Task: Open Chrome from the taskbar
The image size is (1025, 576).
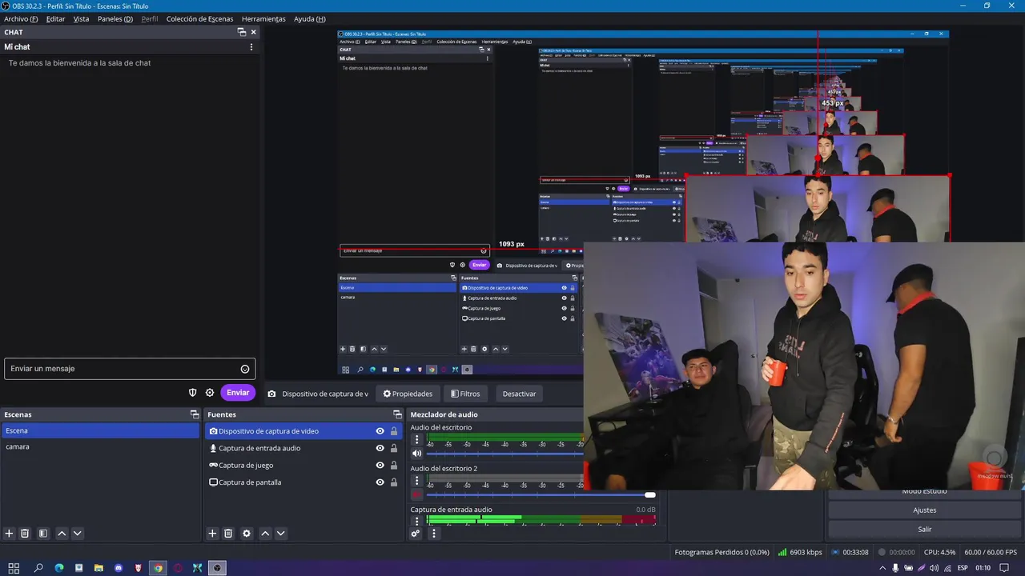Action: 159,568
